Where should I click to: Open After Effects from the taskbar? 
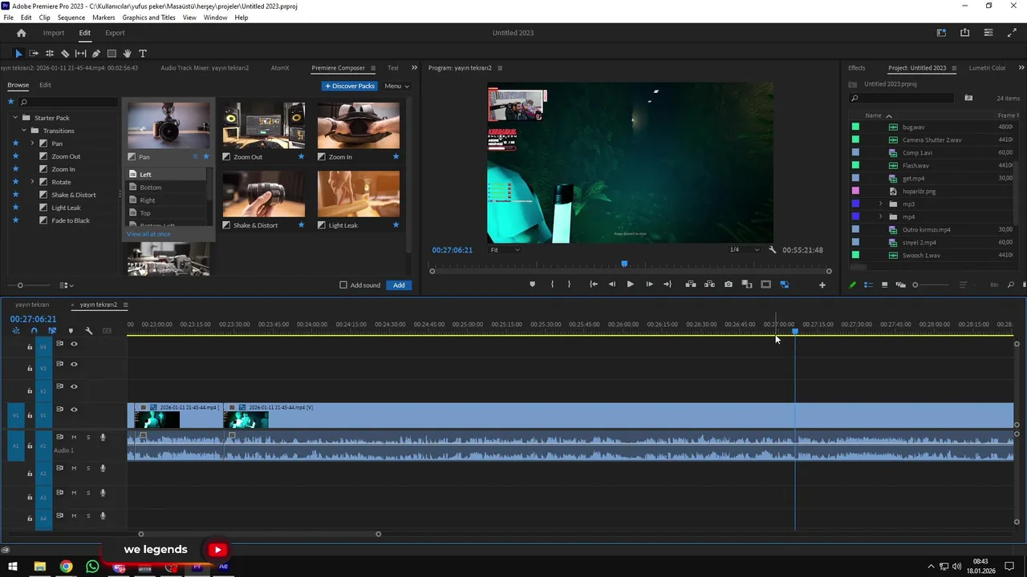tap(223, 567)
